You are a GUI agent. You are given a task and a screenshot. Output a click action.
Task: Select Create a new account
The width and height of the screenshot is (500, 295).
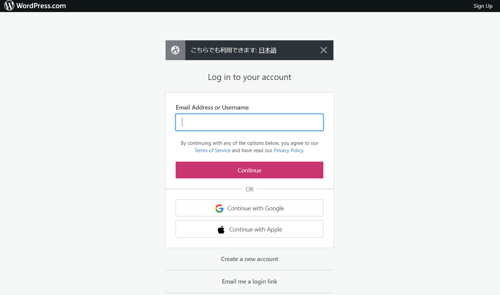coord(249,259)
